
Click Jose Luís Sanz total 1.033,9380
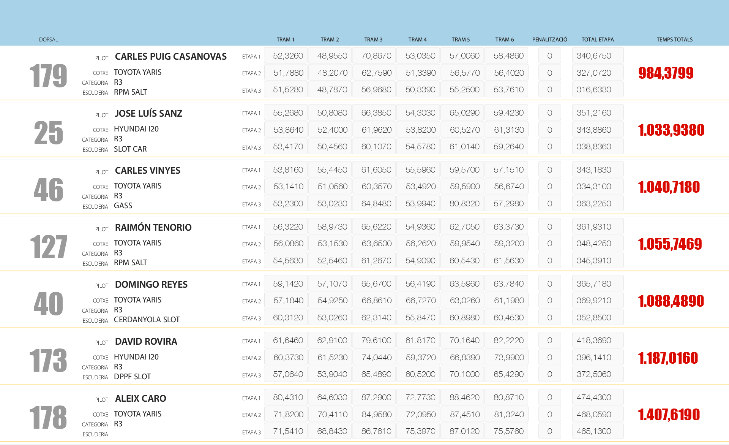pyautogui.click(x=671, y=130)
